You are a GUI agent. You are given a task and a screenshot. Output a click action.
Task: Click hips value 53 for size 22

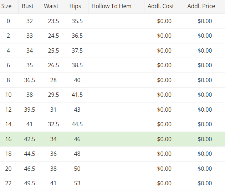pos(77,183)
